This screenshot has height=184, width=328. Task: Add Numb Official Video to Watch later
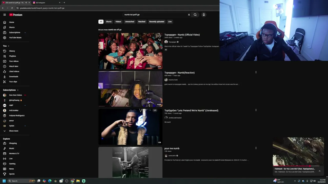tap(160, 36)
